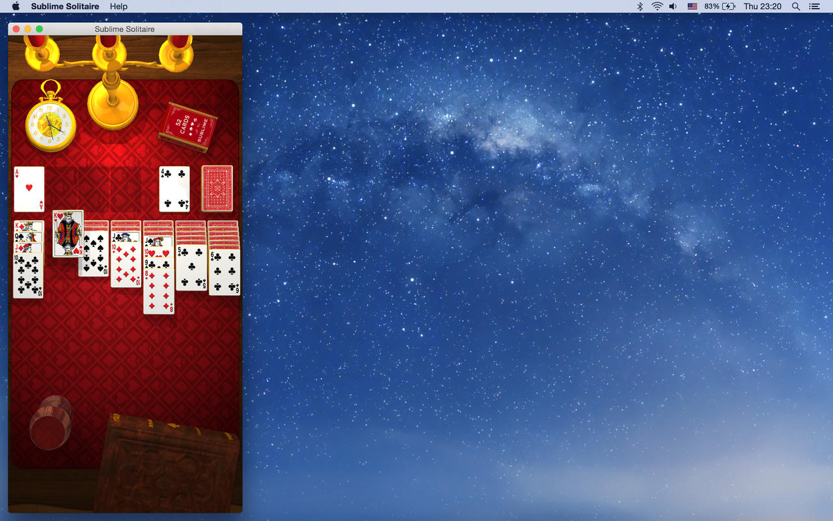
Task: Open the Help menu
Action: click(118, 7)
